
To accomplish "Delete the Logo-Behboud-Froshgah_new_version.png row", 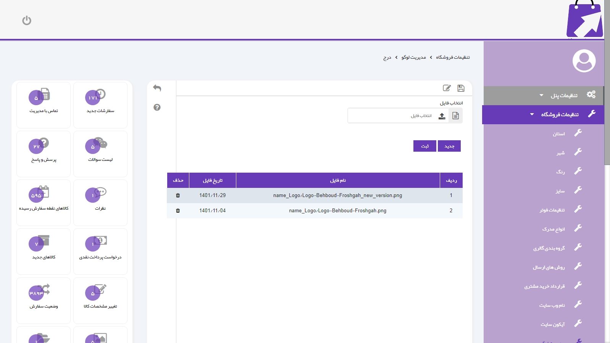I will pos(178,196).
